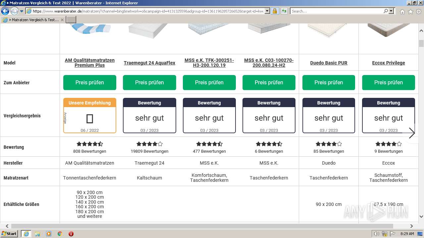This screenshot has height=238, width=424.
Task: Open the recent pages dropdown arrow
Action: [x=22, y=11]
